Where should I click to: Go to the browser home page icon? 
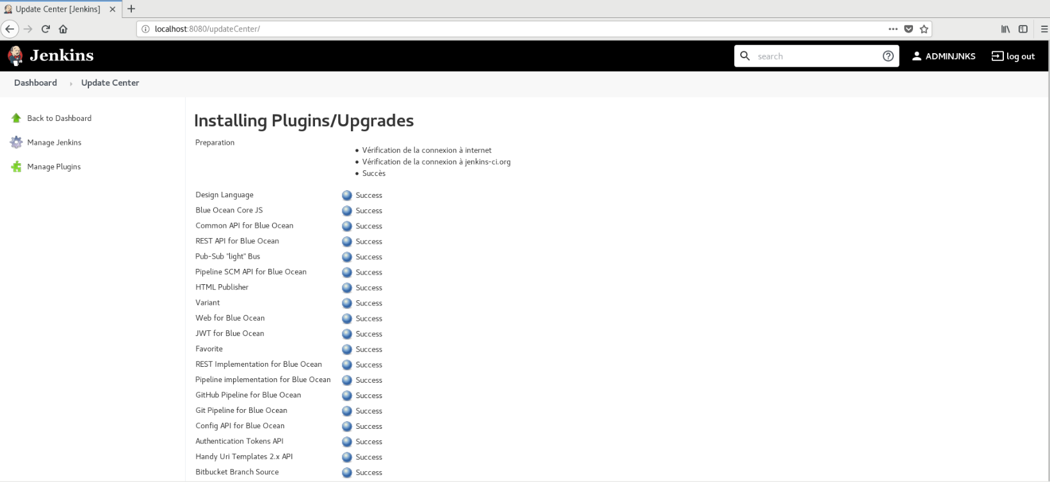click(x=63, y=29)
